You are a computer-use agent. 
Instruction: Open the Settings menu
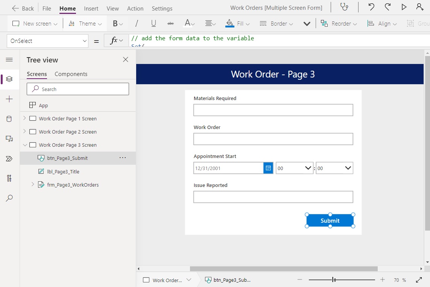[x=162, y=8]
